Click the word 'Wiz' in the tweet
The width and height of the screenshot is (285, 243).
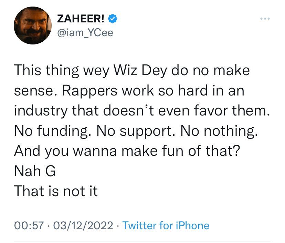click(125, 71)
